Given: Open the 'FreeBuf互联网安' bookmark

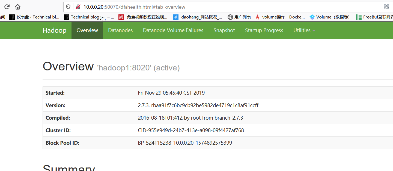Looking at the screenshot, I should (x=374, y=17).
